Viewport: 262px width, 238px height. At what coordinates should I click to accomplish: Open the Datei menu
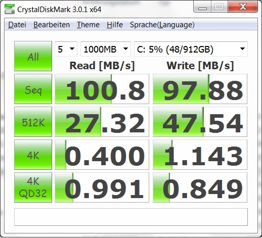(x=17, y=25)
